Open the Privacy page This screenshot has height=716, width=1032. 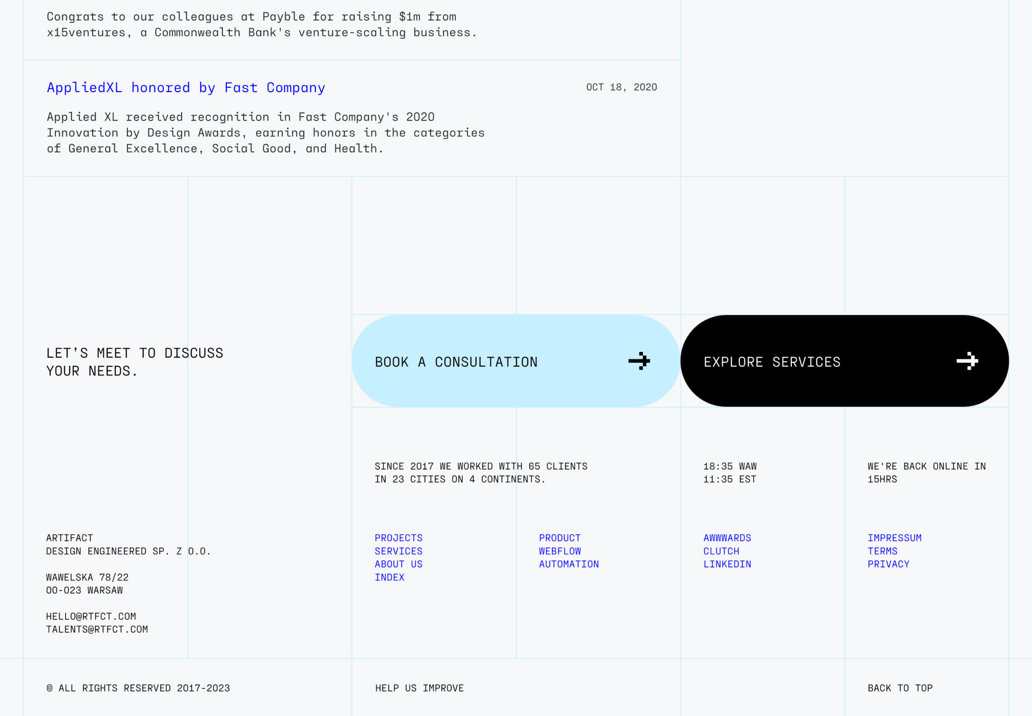[x=888, y=564]
